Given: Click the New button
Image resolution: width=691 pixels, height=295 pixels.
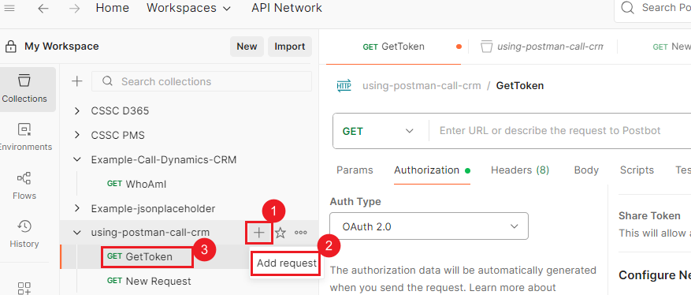Looking at the screenshot, I should tap(247, 47).
